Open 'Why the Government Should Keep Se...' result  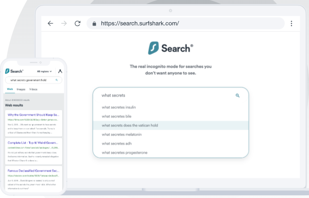[33, 115]
